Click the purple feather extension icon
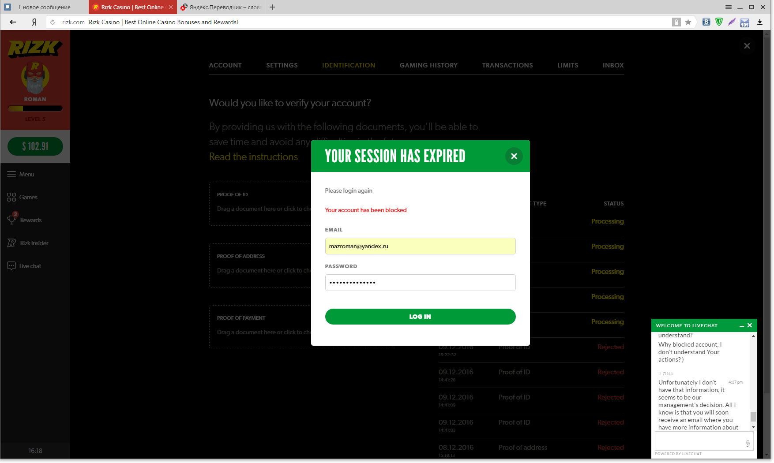 tap(732, 22)
